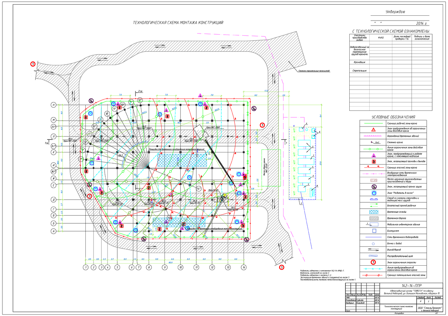The image size is (448, 316).
Task: Select the no-passage prohibition sign in legend
Action: (x=373, y=161)
